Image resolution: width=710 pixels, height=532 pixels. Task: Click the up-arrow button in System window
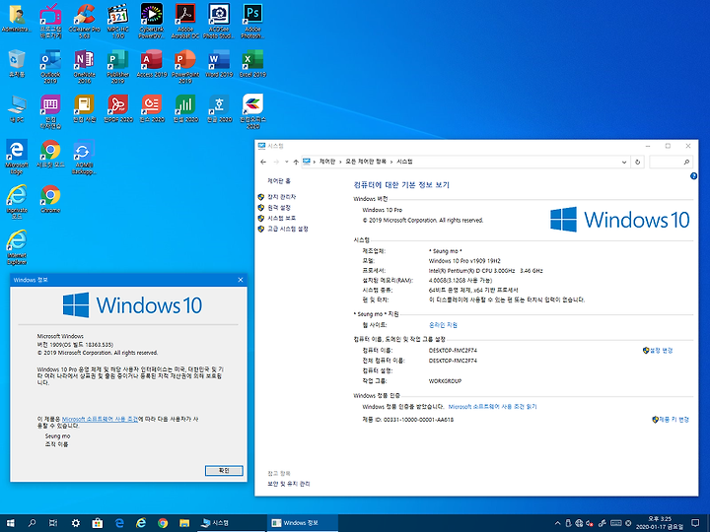click(296, 162)
